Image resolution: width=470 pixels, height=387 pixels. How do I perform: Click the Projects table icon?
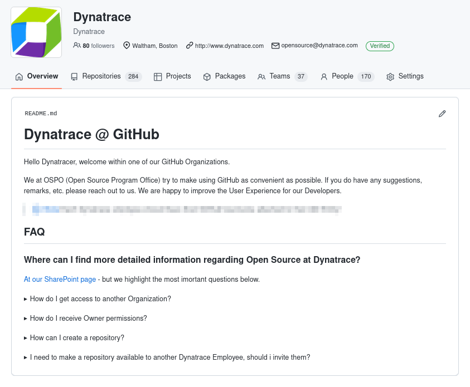[158, 77]
